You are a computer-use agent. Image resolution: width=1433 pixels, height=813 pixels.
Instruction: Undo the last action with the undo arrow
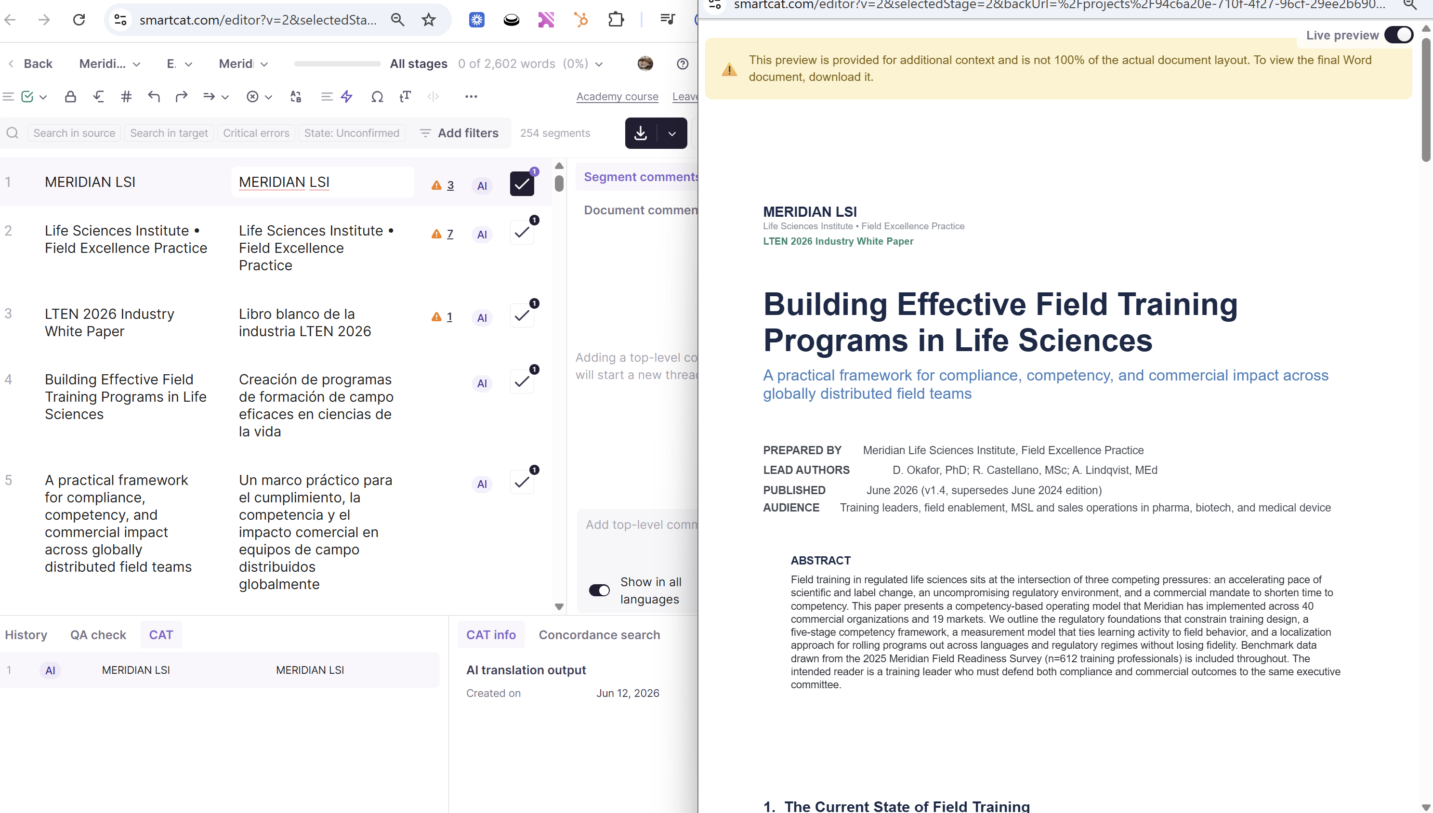pyautogui.click(x=154, y=97)
